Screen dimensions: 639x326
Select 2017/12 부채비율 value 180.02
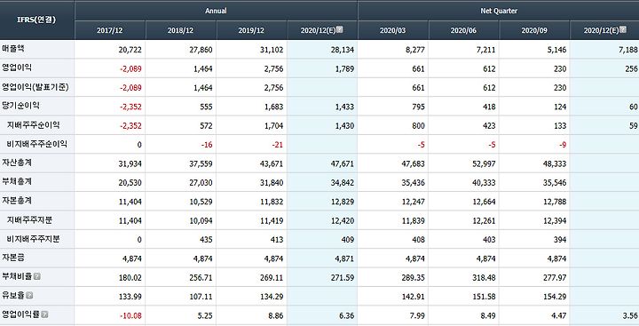(130, 278)
